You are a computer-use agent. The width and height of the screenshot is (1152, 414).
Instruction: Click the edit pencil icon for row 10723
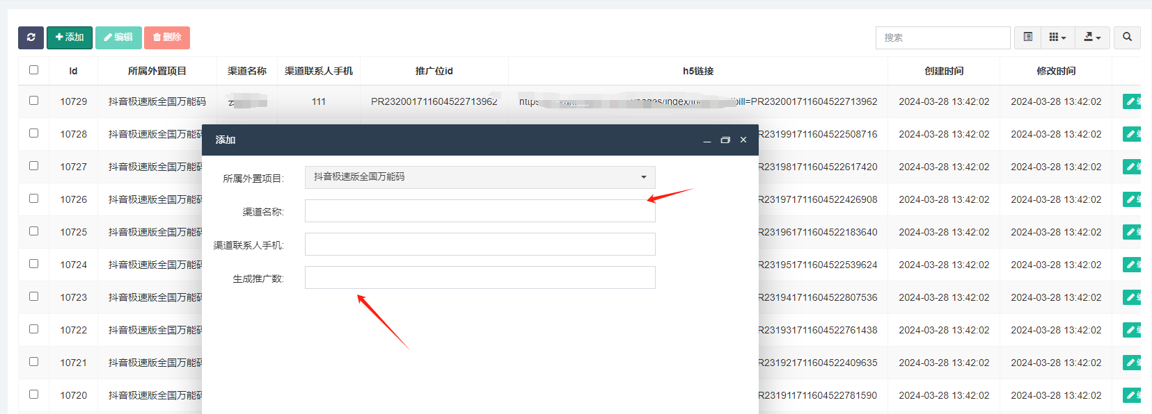[x=1132, y=297]
